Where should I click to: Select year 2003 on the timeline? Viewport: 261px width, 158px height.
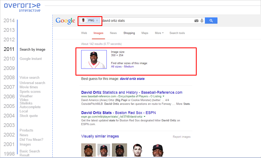tap(9, 125)
